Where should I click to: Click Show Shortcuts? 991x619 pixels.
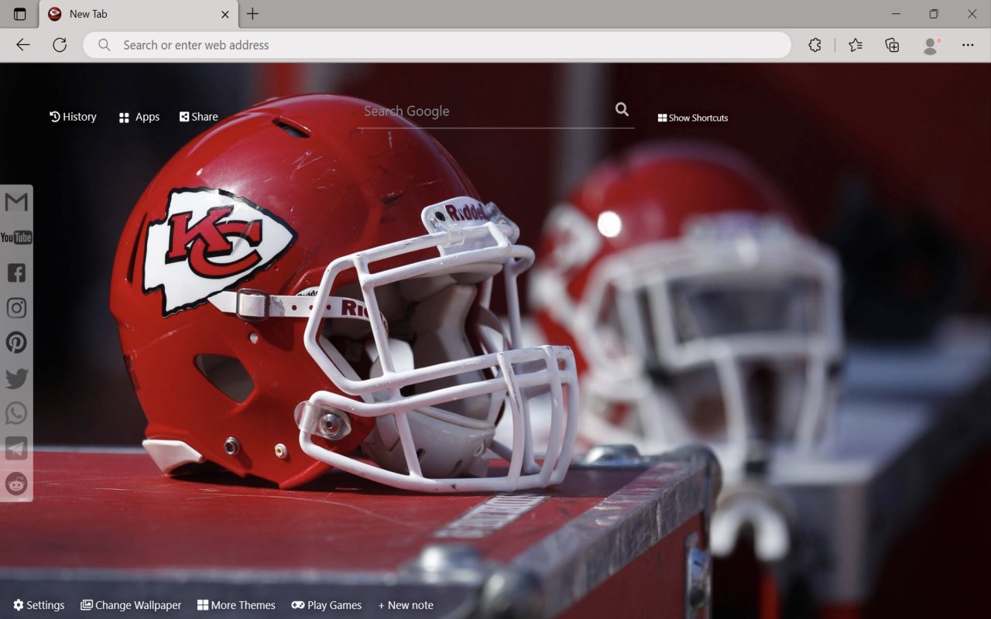tap(693, 118)
